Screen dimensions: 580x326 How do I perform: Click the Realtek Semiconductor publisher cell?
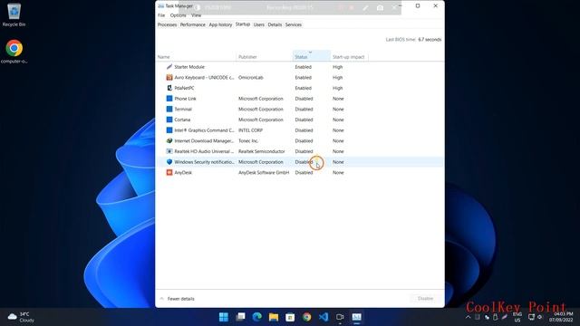[x=262, y=151]
